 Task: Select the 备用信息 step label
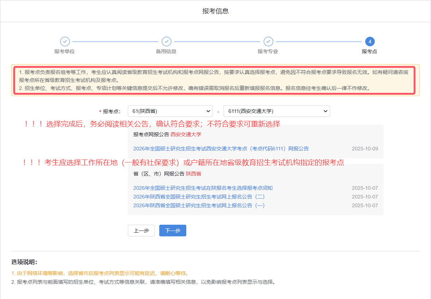point(166,51)
